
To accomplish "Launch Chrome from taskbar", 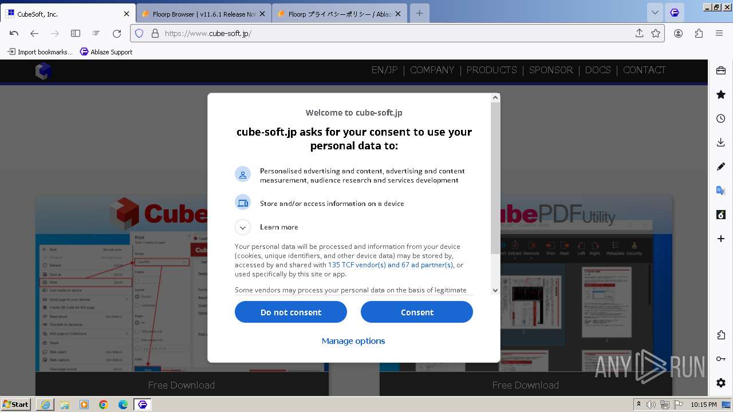I will click(104, 405).
